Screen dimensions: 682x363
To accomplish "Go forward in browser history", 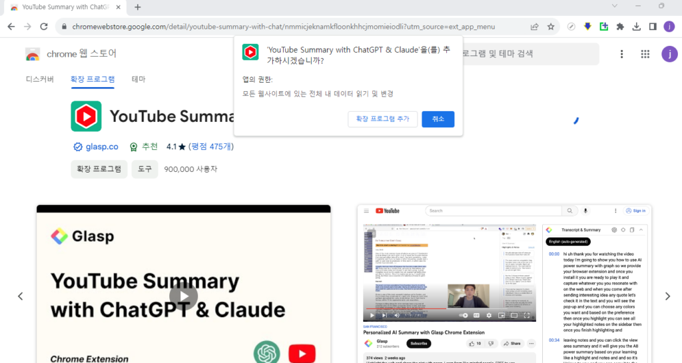I will tap(27, 27).
